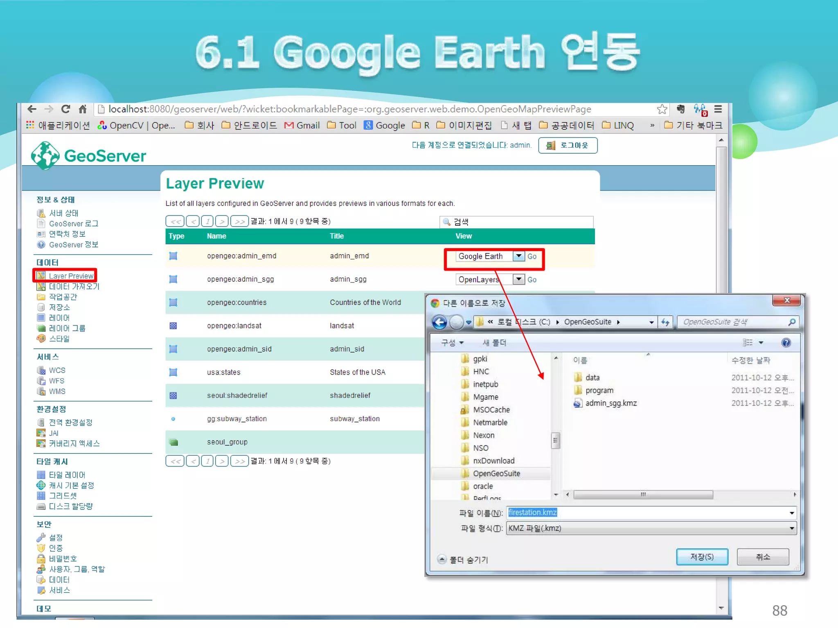The width and height of the screenshot is (838, 628).
Task: Collapse folders with 폴더 숨기기 toggle
Action: coord(463,559)
